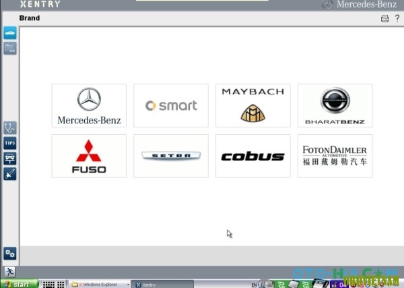Open the Setra brand tile
This screenshot has height=288, width=404.
tap(171, 156)
